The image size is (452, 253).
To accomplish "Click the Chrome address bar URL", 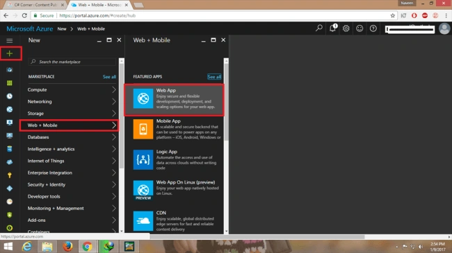I will pos(97,15).
